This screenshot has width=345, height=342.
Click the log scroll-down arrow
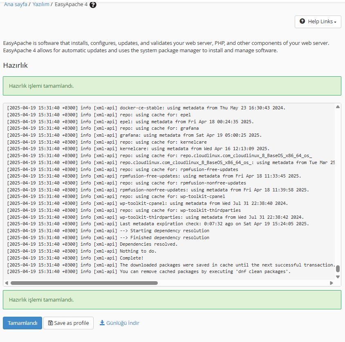pos(338,277)
